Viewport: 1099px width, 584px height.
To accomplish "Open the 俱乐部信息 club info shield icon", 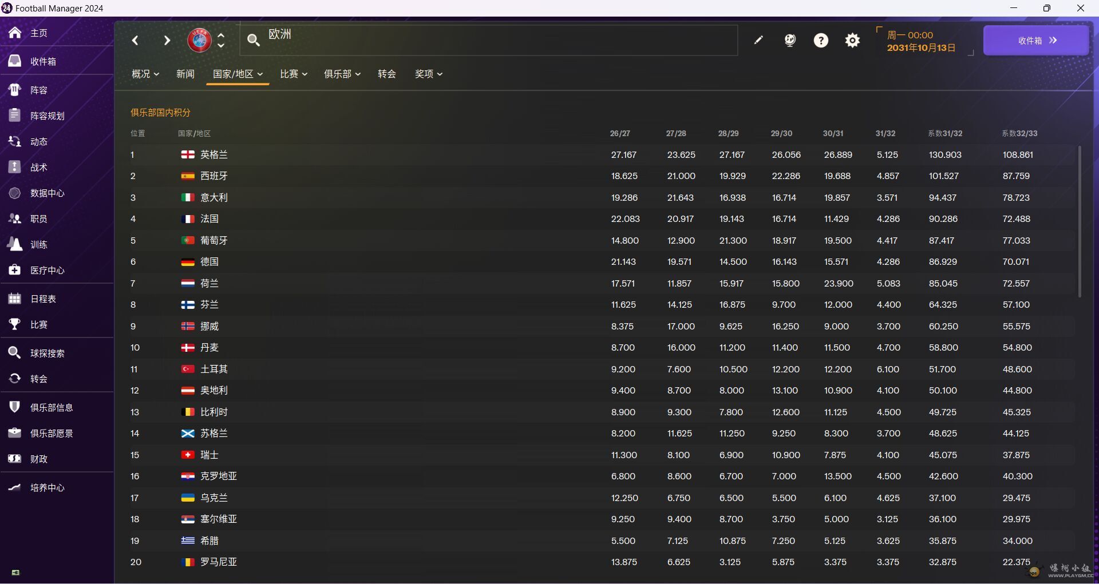I will point(15,407).
